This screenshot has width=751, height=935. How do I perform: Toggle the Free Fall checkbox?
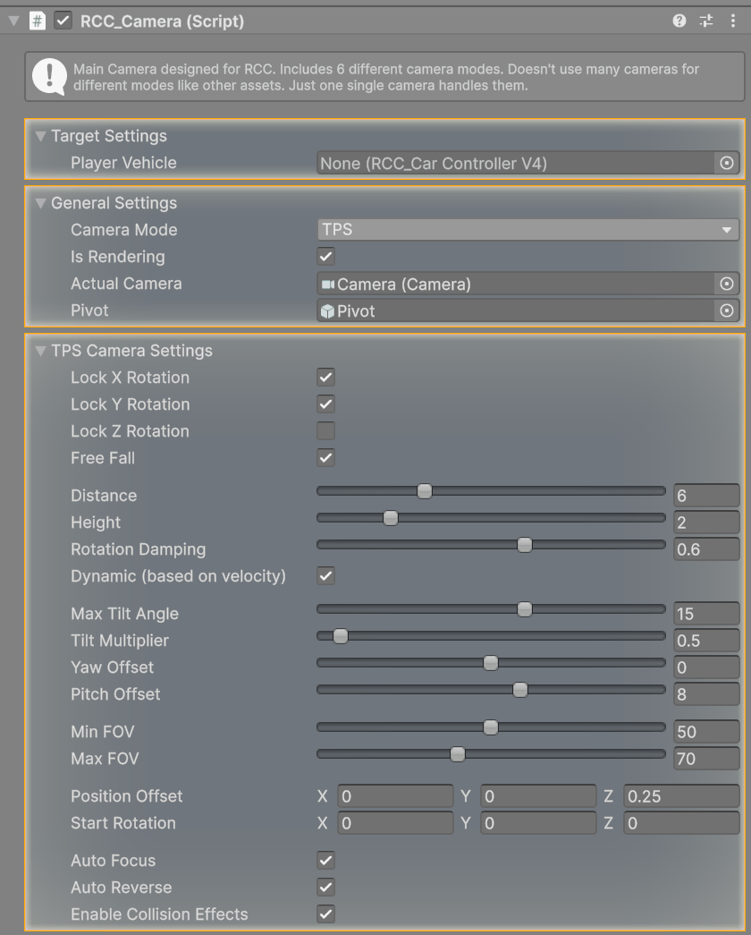pos(325,458)
